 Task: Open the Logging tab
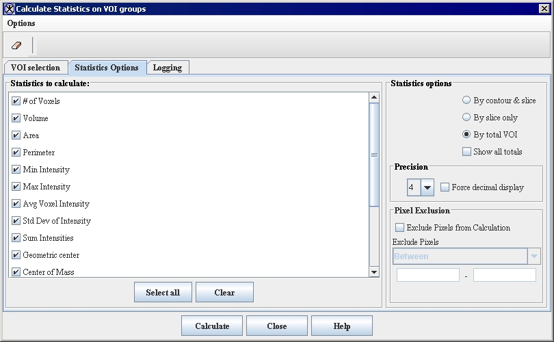(x=168, y=68)
